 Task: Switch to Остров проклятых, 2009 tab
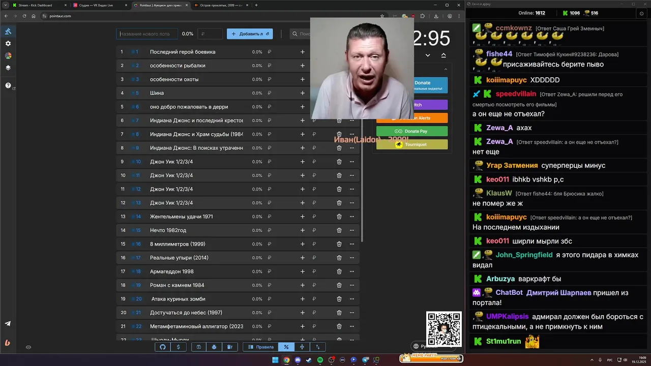tap(220, 5)
